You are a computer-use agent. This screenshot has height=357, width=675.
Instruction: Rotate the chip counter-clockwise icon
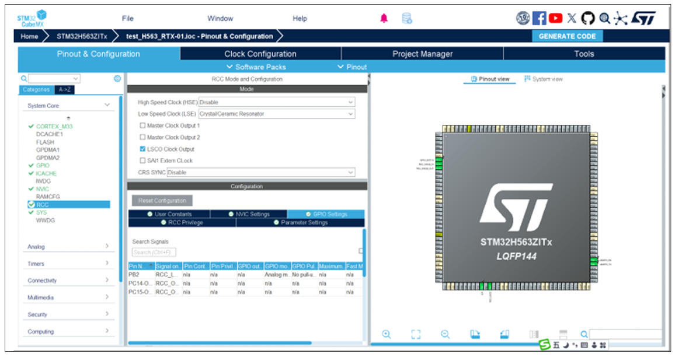(504, 334)
